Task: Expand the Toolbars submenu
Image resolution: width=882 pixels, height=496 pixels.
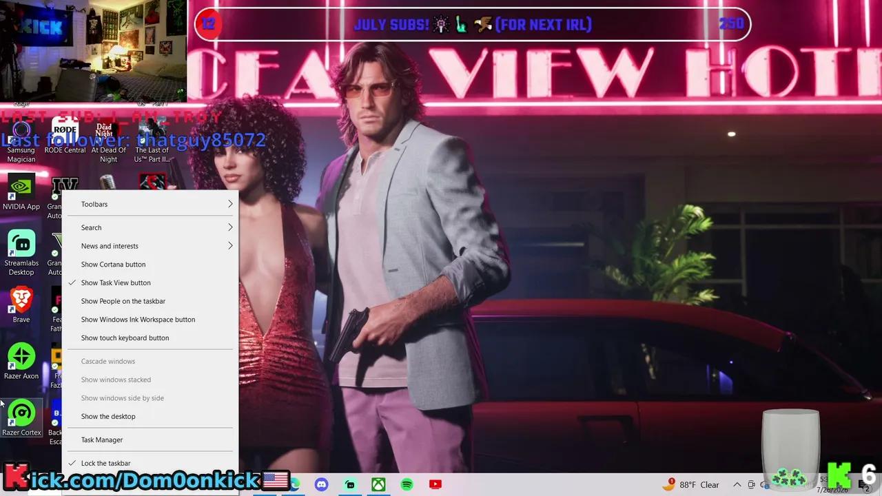Action: coord(150,205)
